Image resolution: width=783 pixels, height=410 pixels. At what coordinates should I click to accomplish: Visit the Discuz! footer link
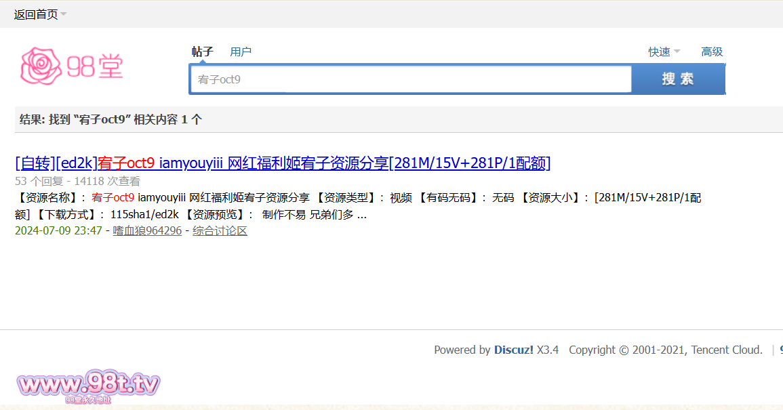pos(513,350)
